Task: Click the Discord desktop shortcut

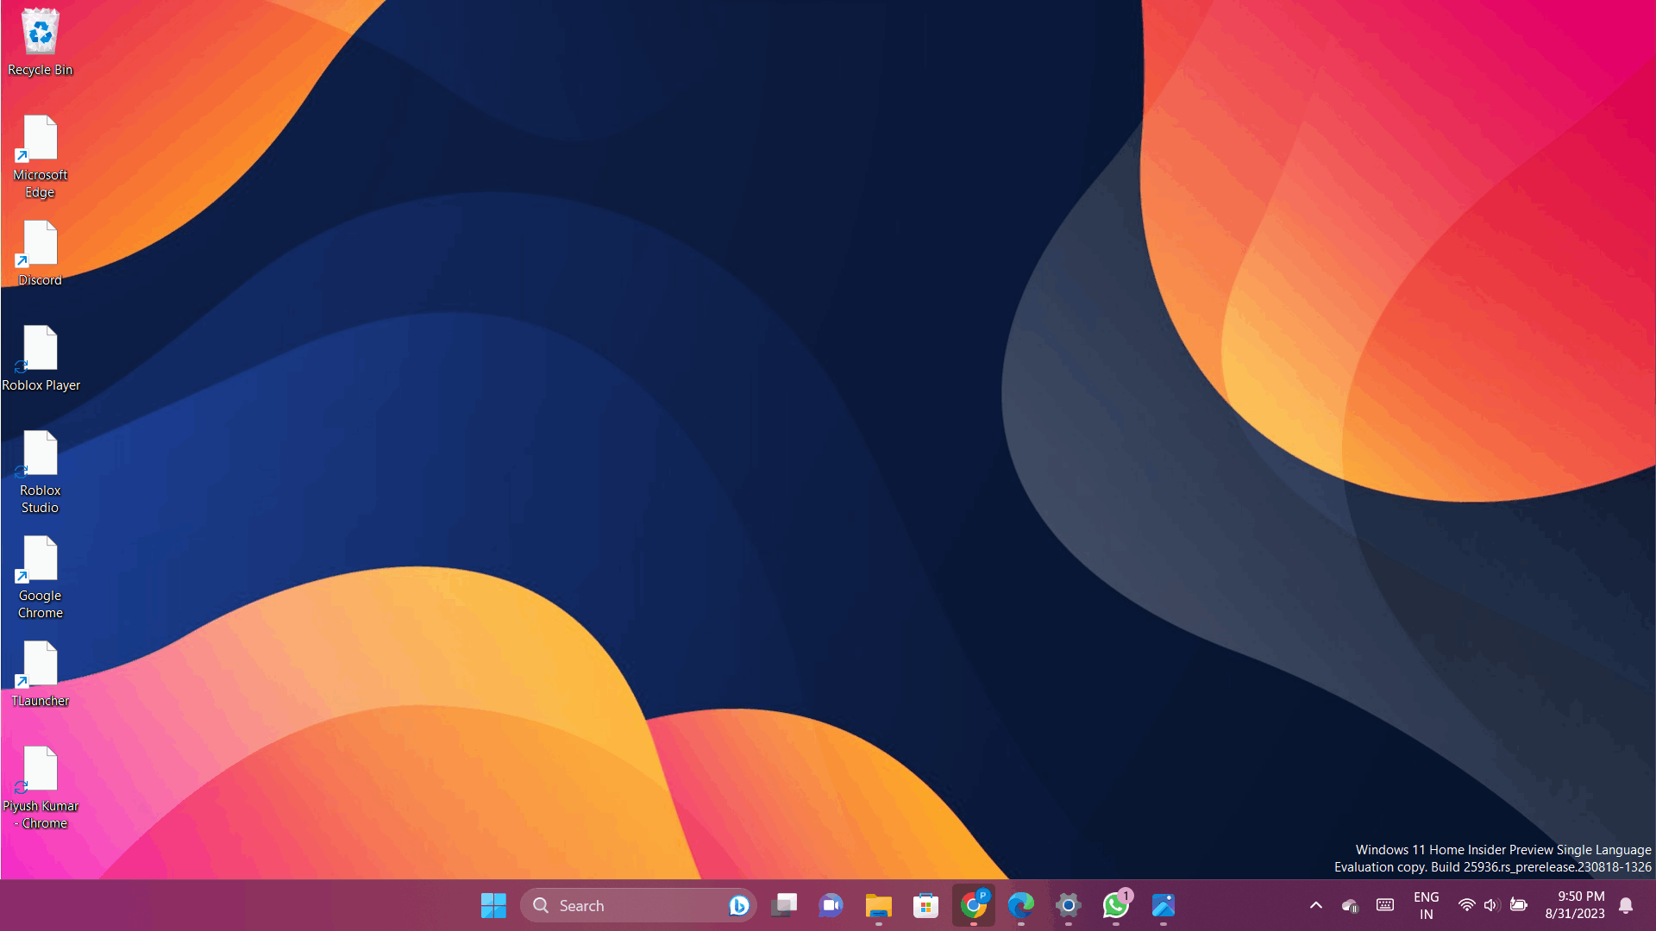Action: click(x=40, y=253)
